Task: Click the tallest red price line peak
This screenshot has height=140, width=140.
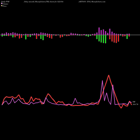Action: pyautogui.click(x=109, y=75)
